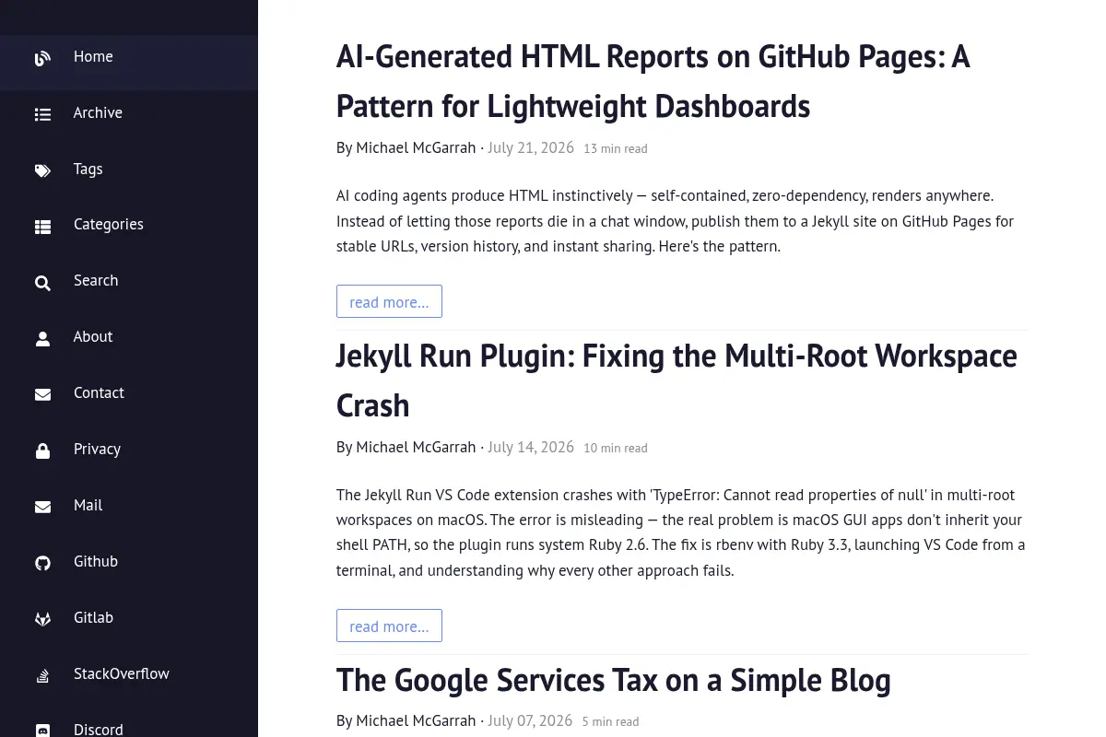
Task: Click the About person icon
Action: (x=42, y=339)
